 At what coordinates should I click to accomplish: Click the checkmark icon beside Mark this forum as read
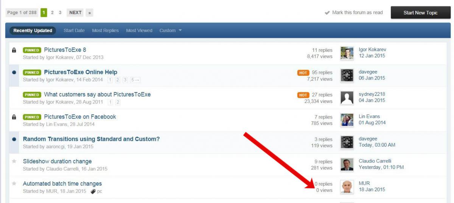(x=327, y=12)
